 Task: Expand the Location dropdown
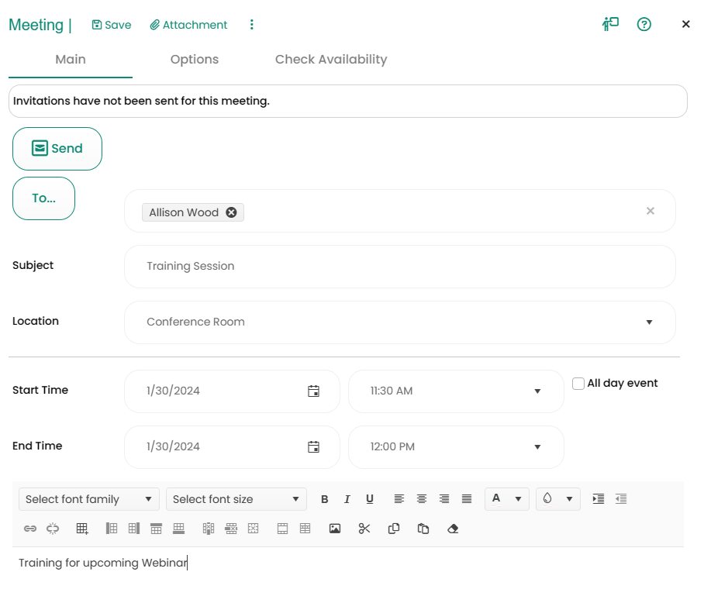pos(649,322)
